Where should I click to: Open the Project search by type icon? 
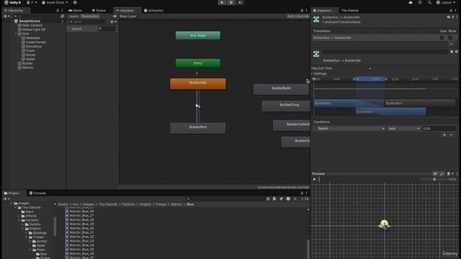click(274, 199)
